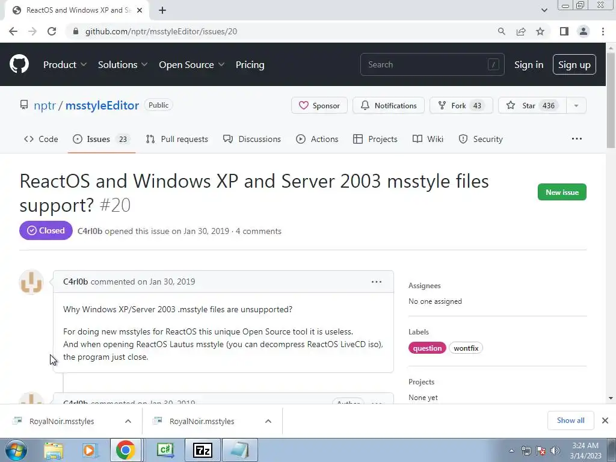The width and height of the screenshot is (616, 462).
Task: Switch to the Wiki tab
Action: click(428, 139)
